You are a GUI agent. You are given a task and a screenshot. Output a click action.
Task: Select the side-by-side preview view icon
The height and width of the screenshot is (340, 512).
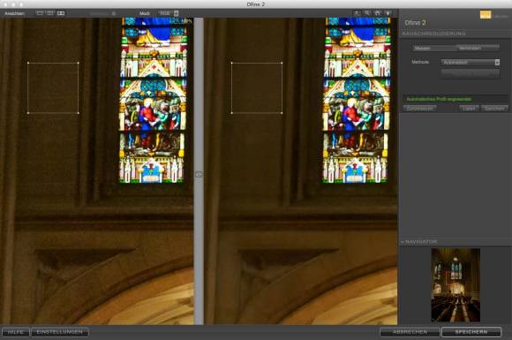click(61, 13)
